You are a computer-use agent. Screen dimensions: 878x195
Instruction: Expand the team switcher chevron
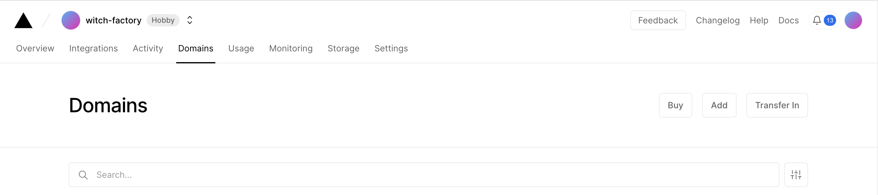189,20
